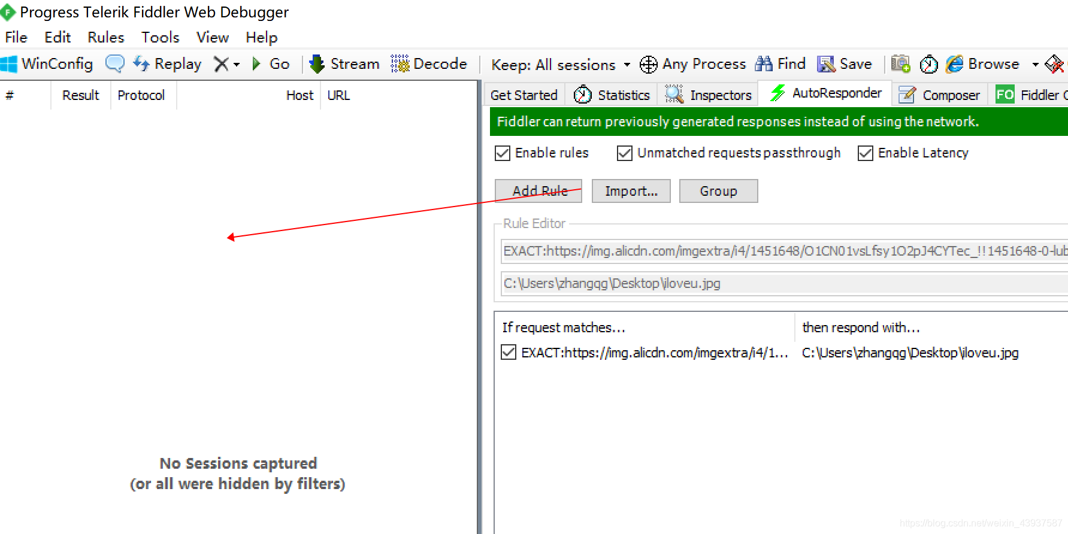Click the Import... button
The height and width of the screenshot is (534, 1068).
pyautogui.click(x=631, y=191)
